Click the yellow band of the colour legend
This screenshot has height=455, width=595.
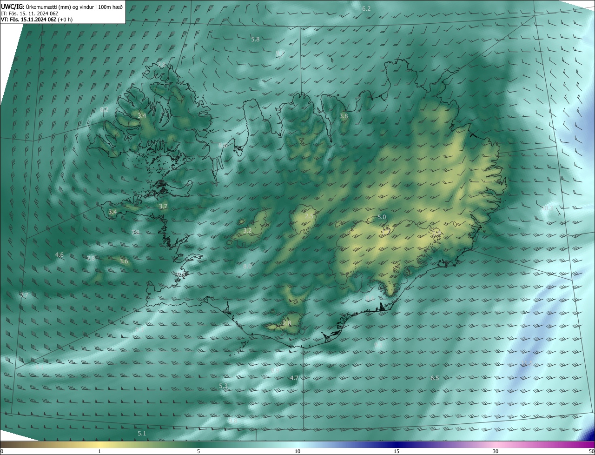(x=99, y=444)
